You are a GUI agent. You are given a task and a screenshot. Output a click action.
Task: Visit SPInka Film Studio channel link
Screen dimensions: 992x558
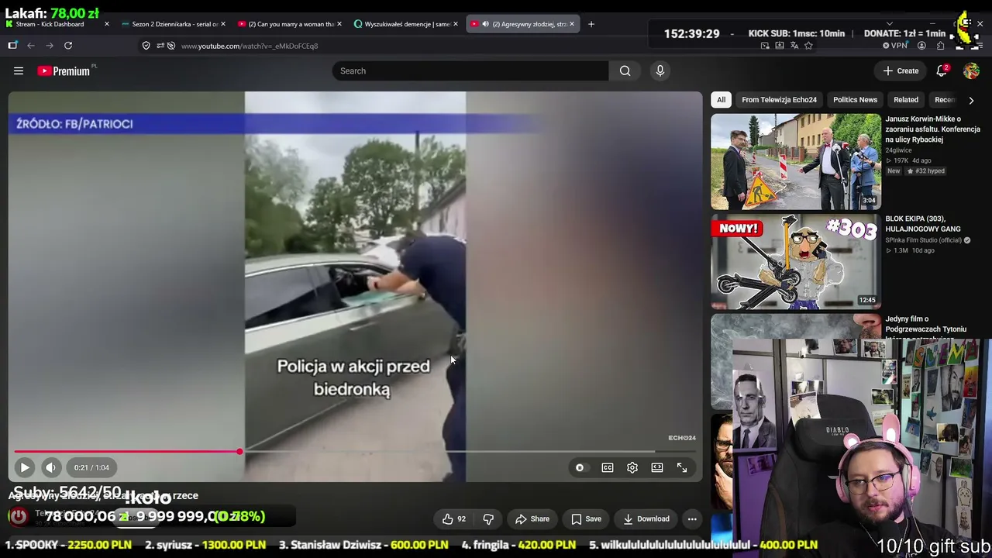924,240
